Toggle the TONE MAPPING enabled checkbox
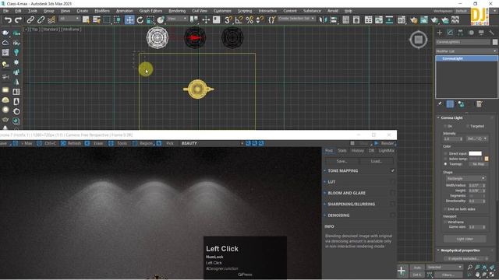 pyautogui.click(x=393, y=171)
